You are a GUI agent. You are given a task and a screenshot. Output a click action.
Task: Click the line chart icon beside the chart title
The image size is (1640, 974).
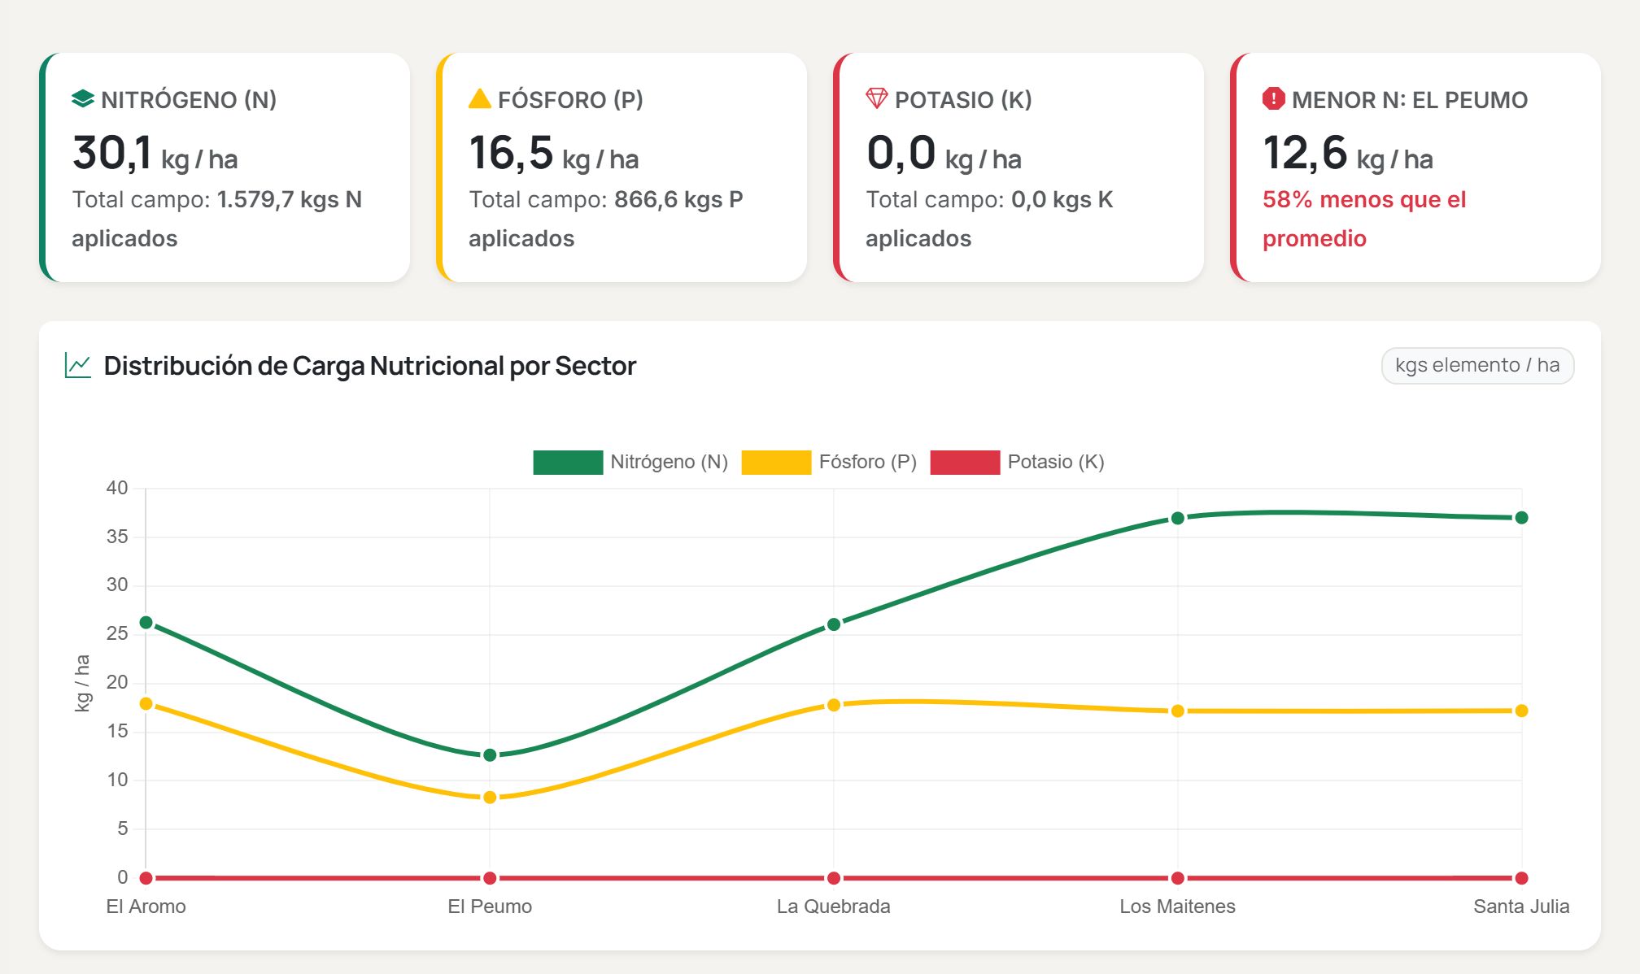78,365
